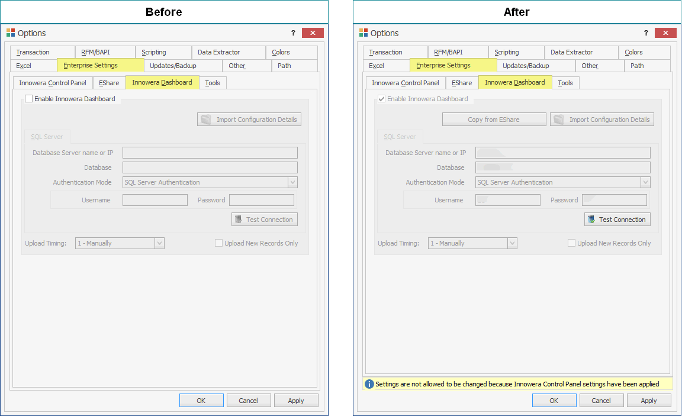
Task: Disable Enable Innowera Dashboard in After dialog
Action: tap(381, 98)
